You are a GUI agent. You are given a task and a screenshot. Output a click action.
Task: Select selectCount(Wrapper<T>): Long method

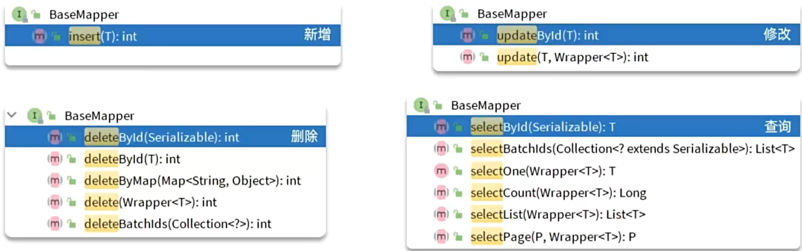point(603,193)
